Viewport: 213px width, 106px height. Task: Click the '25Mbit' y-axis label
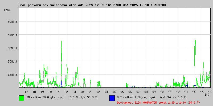(x=13, y=61)
